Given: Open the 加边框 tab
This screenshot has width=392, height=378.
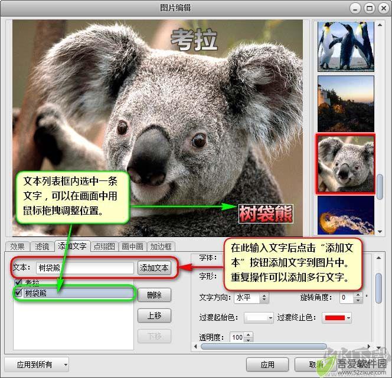Looking at the screenshot, I should pyautogui.click(x=161, y=246).
